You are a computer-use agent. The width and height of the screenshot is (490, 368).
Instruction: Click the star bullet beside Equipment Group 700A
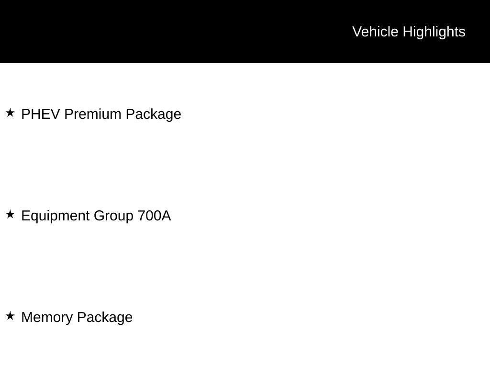pos(10,215)
